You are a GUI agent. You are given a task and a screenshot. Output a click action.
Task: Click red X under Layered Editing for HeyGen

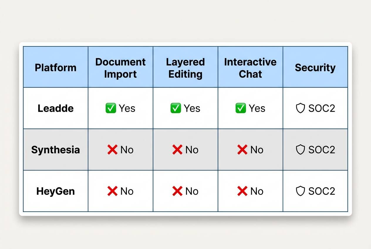coord(177,191)
